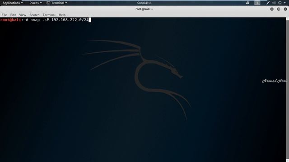
Task: Click the pen tool icon in system tray
Action: [x=268, y=3]
